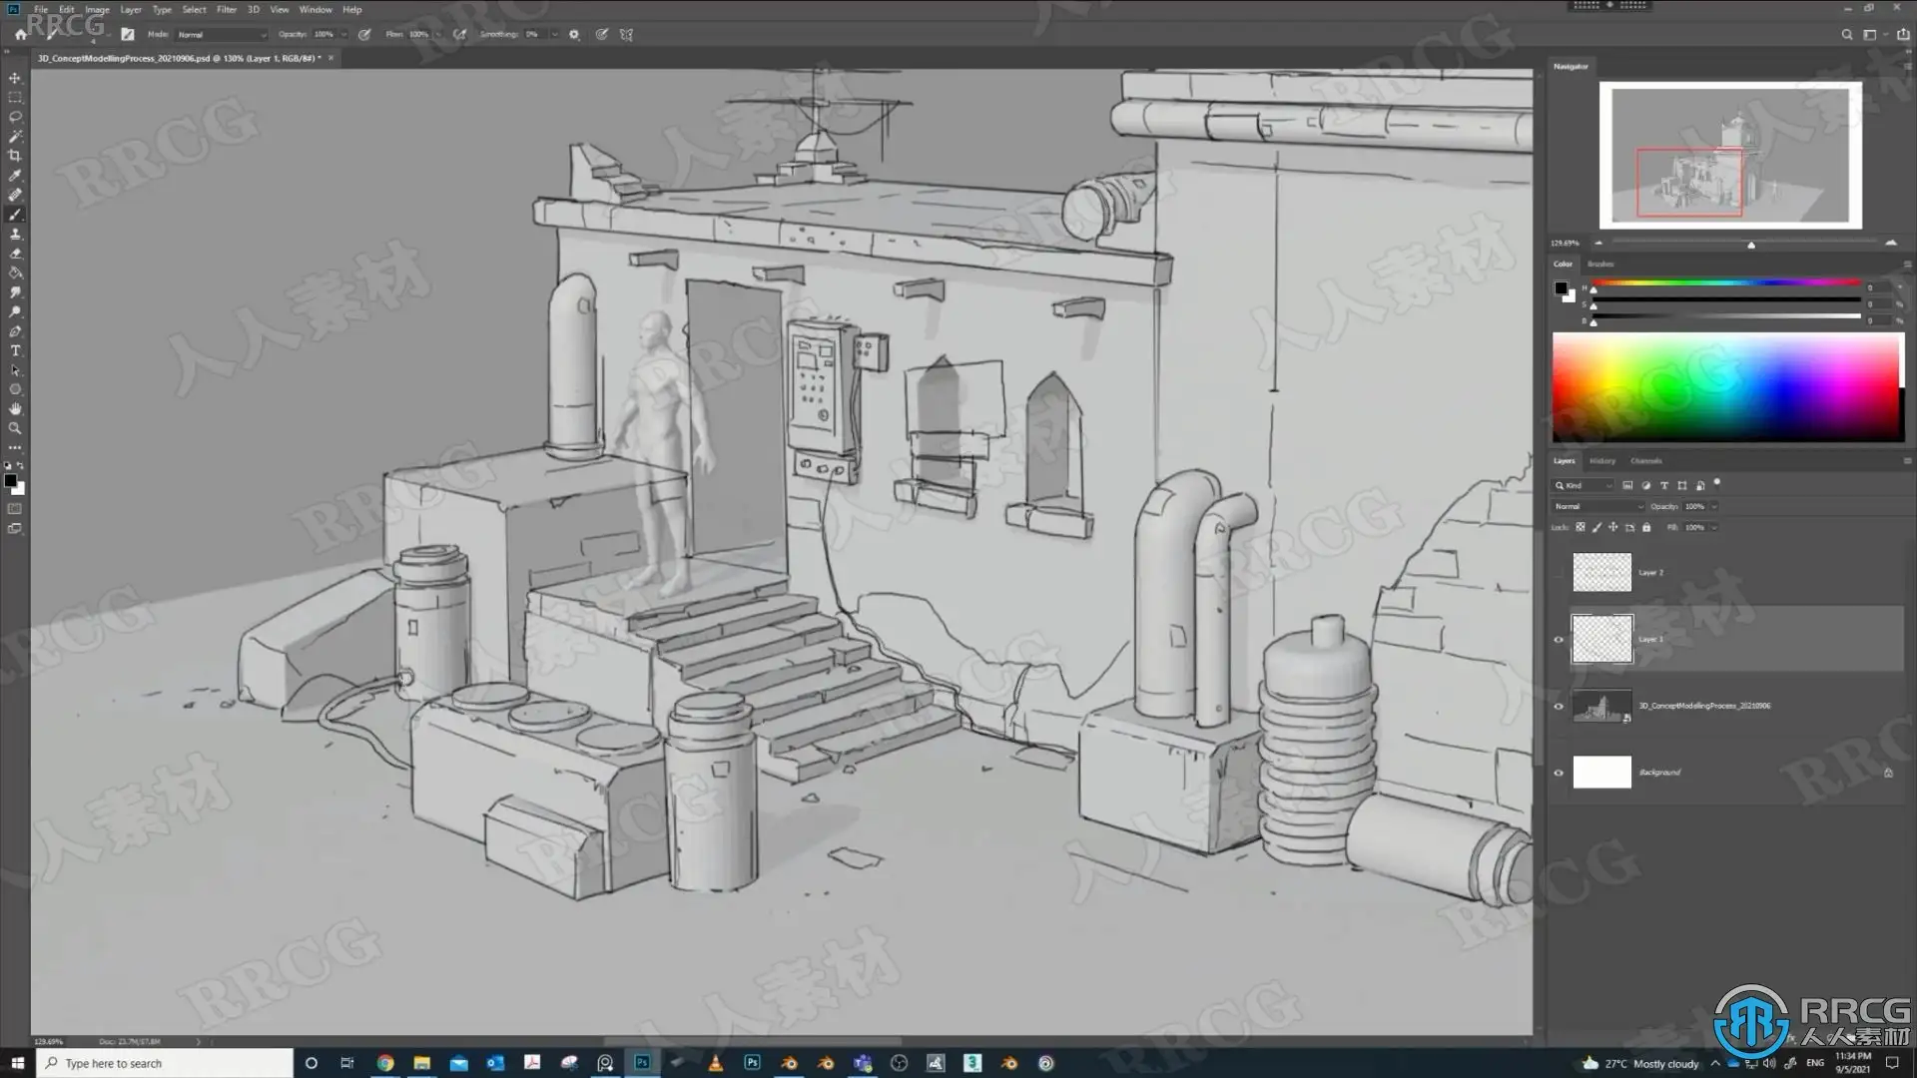Hide the Background layer
The width and height of the screenshot is (1917, 1078).
(1559, 773)
